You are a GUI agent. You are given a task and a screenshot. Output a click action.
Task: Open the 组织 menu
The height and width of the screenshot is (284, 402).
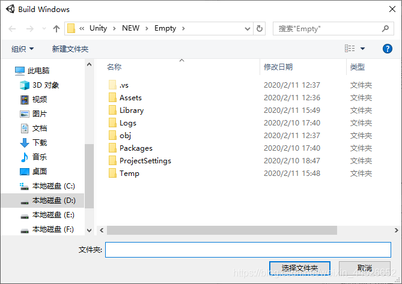pyautogui.click(x=23, y=49)
